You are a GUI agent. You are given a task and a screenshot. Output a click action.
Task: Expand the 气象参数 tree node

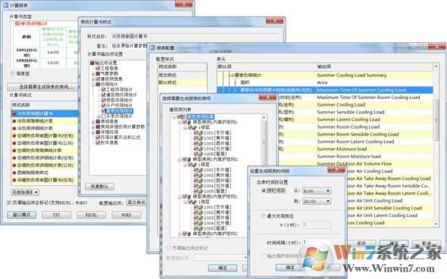point(93,73)
